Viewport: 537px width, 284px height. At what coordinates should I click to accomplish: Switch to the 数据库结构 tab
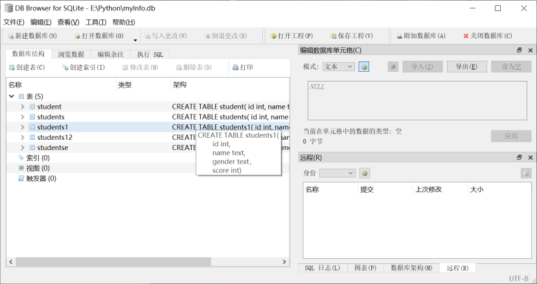tap(29, 54)
